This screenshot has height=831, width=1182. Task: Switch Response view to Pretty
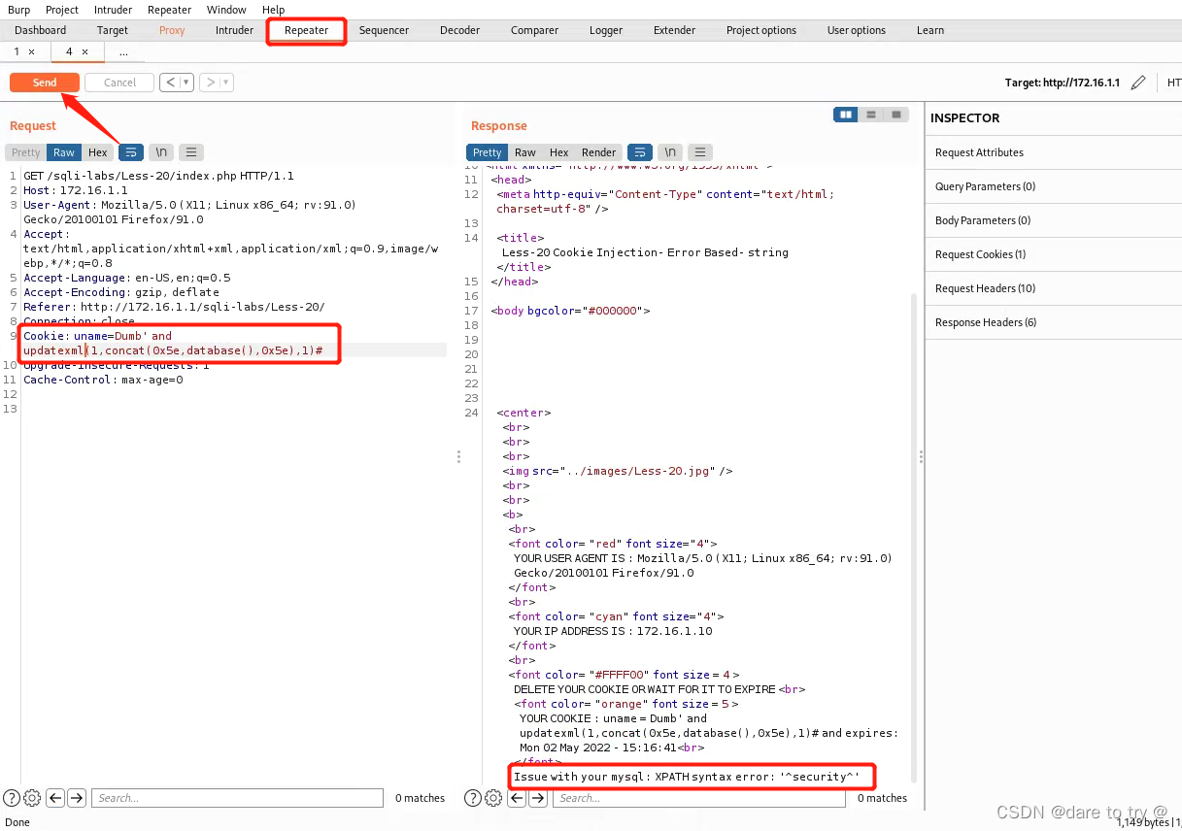pos(488,152)
